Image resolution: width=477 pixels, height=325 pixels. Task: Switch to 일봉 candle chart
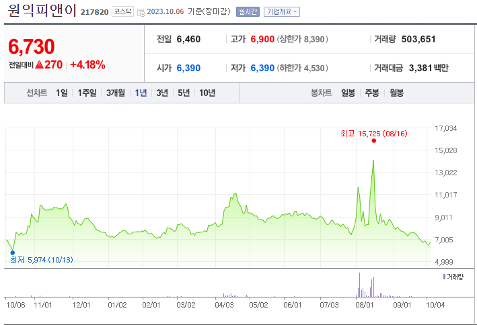[x=348, y=93]
